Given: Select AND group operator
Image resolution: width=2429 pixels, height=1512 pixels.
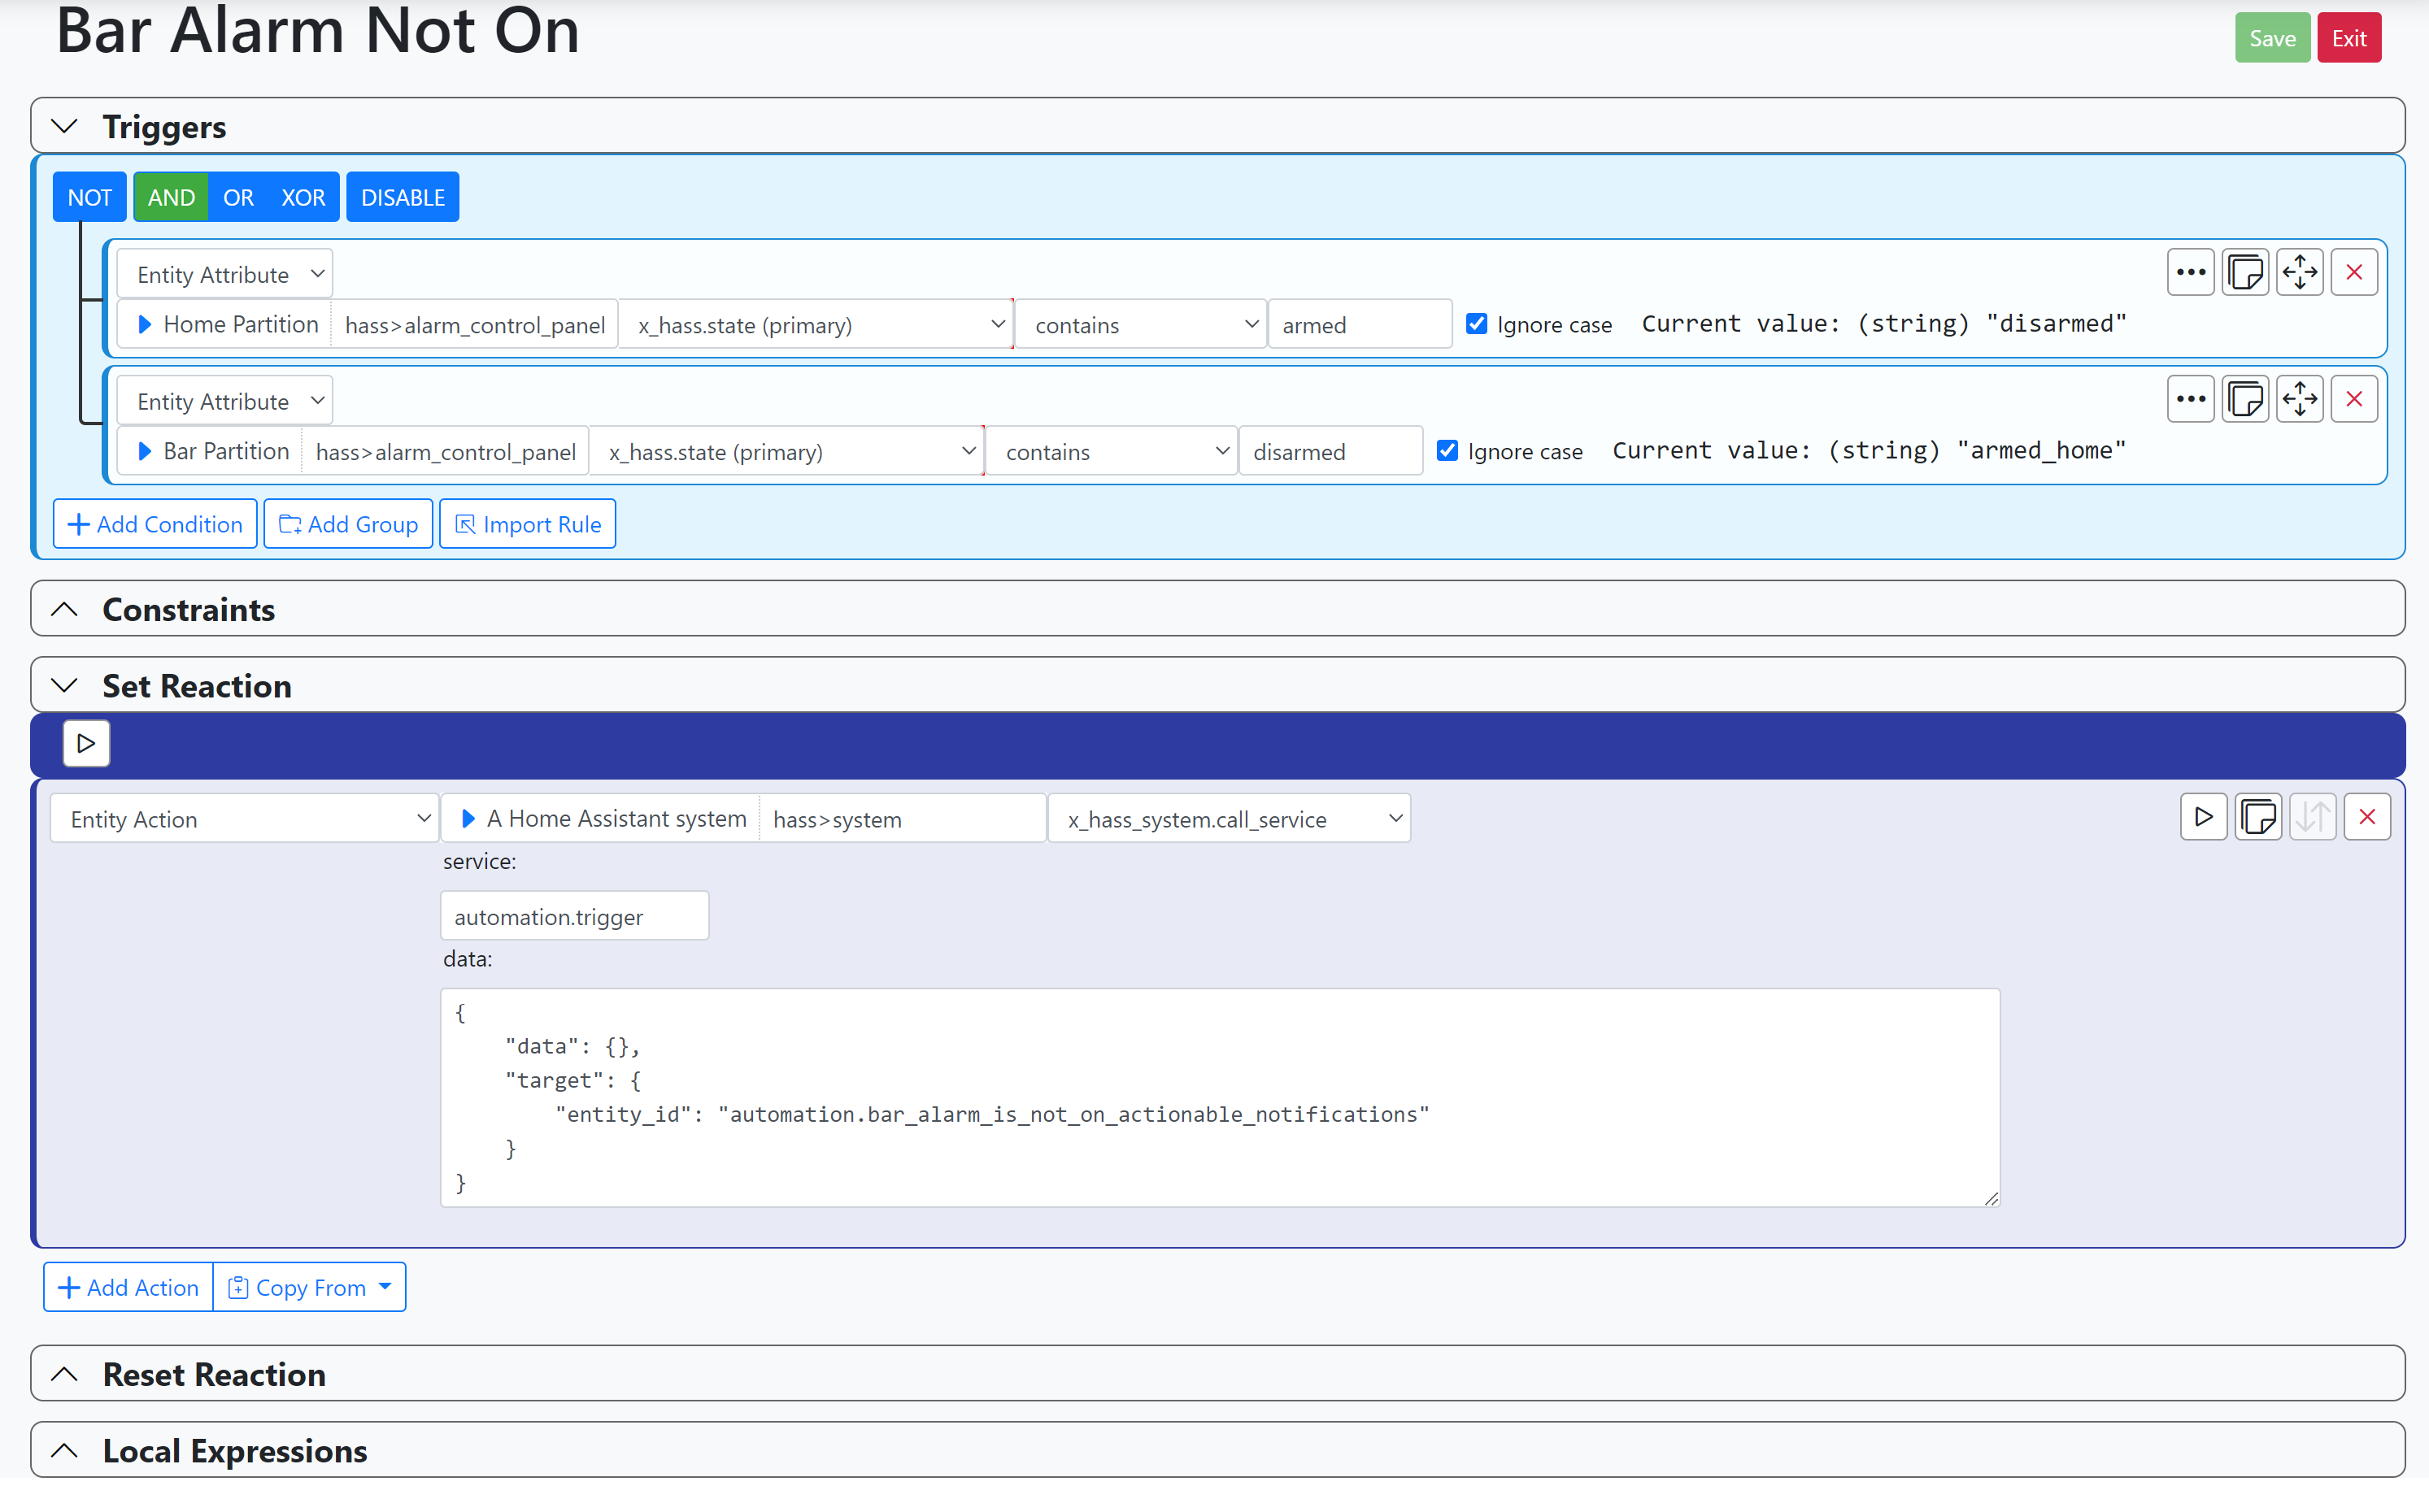Looking at the screenshot, I should pyautogui.click(x=171, y=197).
